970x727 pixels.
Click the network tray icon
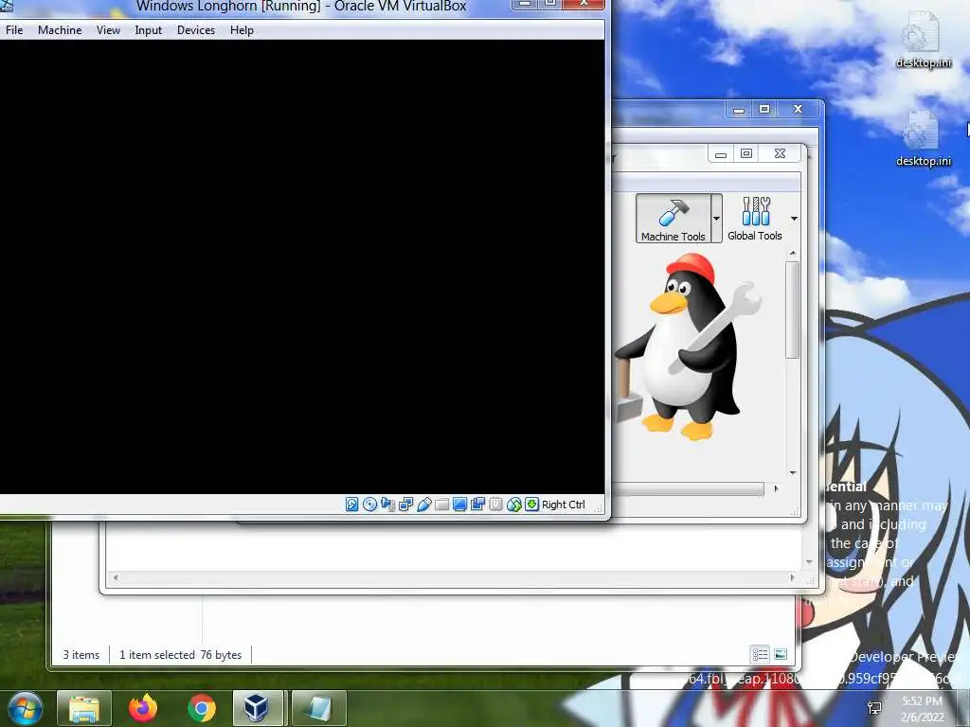(874, 708)
